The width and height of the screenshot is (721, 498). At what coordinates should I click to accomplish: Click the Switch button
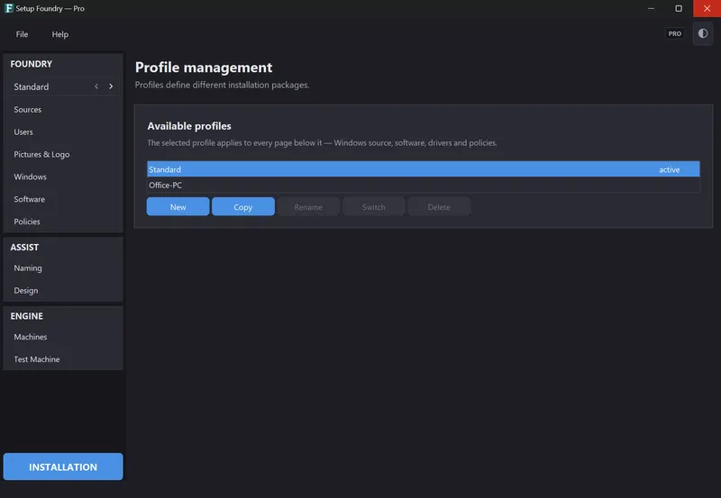(374, 207)
